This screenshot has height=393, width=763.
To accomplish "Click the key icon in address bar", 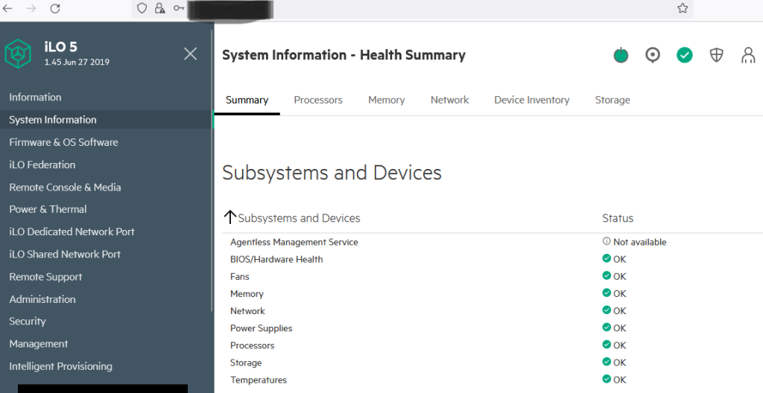I will (x=179, y=7).
